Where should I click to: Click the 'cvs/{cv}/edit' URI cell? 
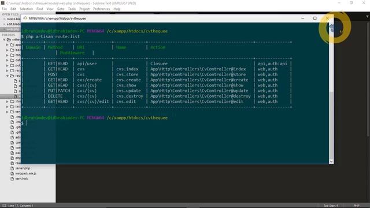(93, 102)
